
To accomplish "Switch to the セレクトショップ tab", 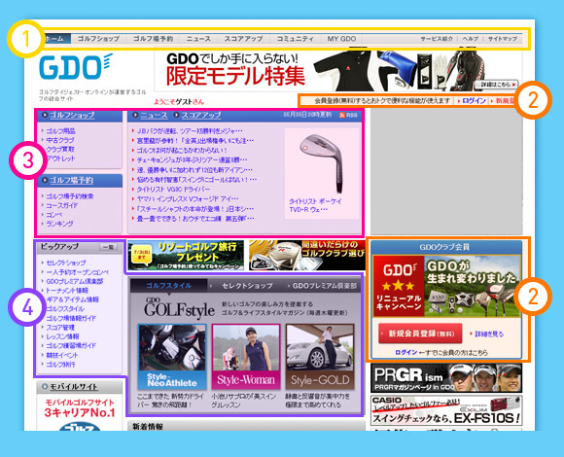I will point(247,286).
